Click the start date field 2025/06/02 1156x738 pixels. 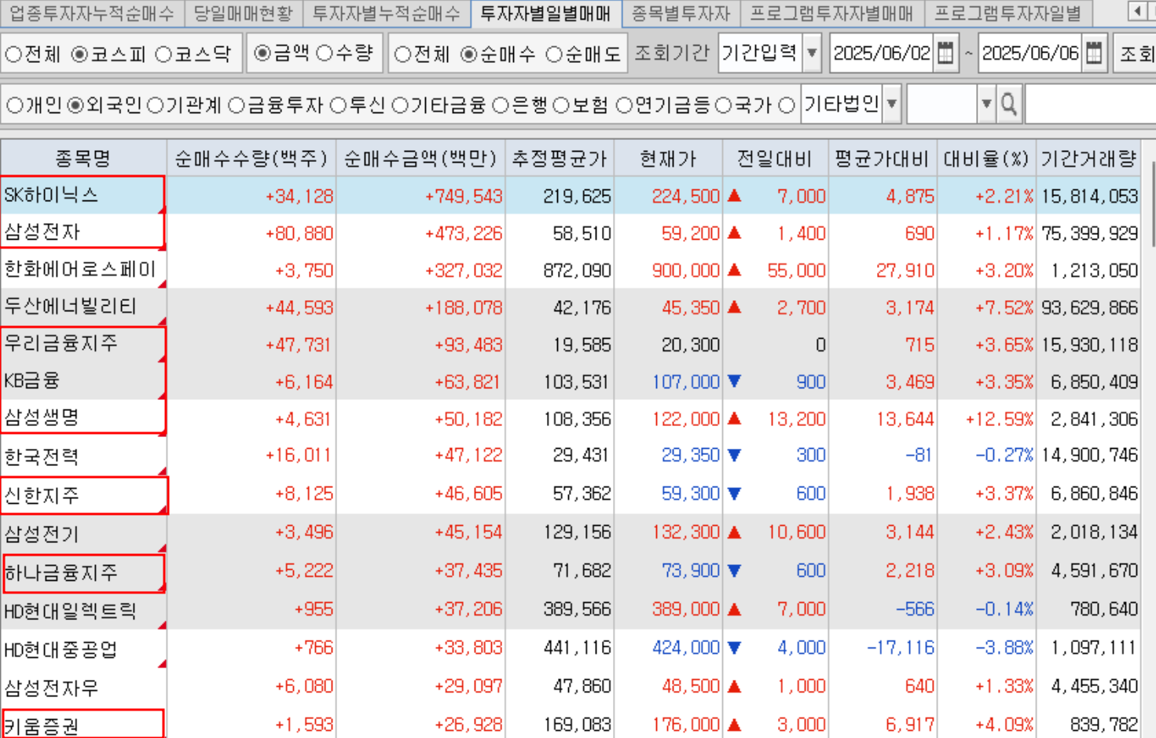881,53
